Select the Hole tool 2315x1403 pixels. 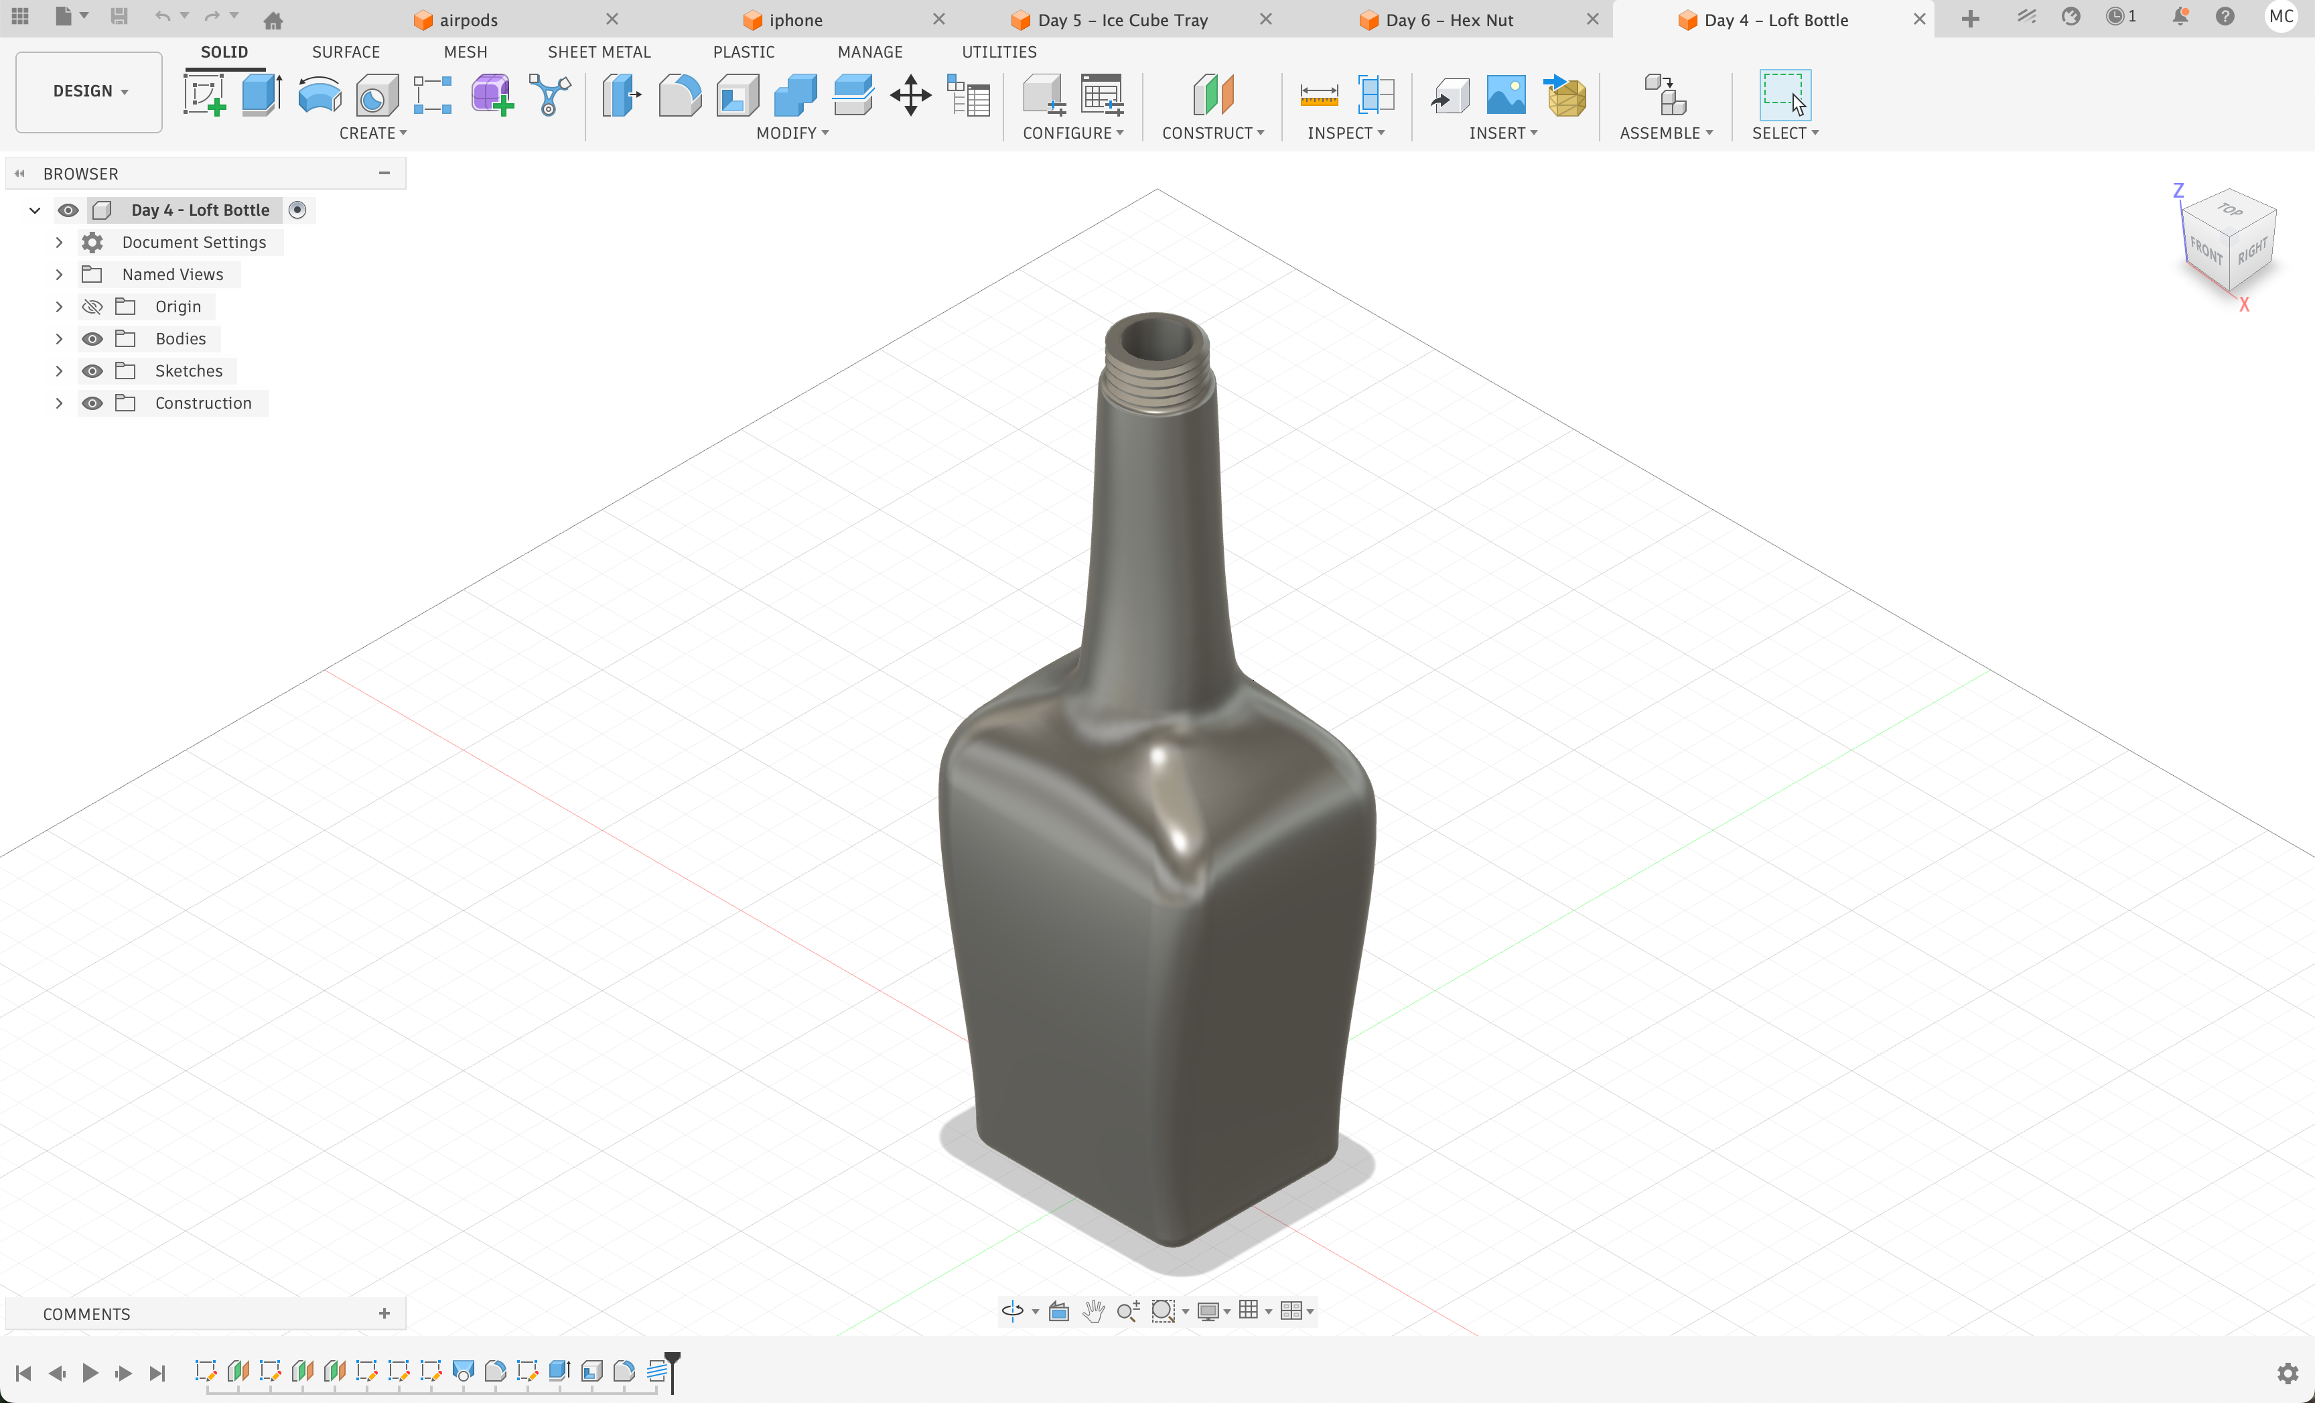pyautogui.click(x=376, y=95)
